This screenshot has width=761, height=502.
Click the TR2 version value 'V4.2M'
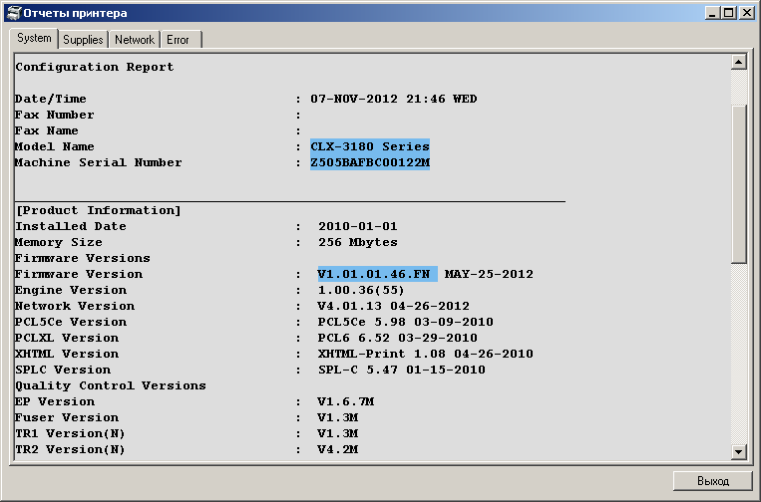pyautogui.click(x=338, y=449)
